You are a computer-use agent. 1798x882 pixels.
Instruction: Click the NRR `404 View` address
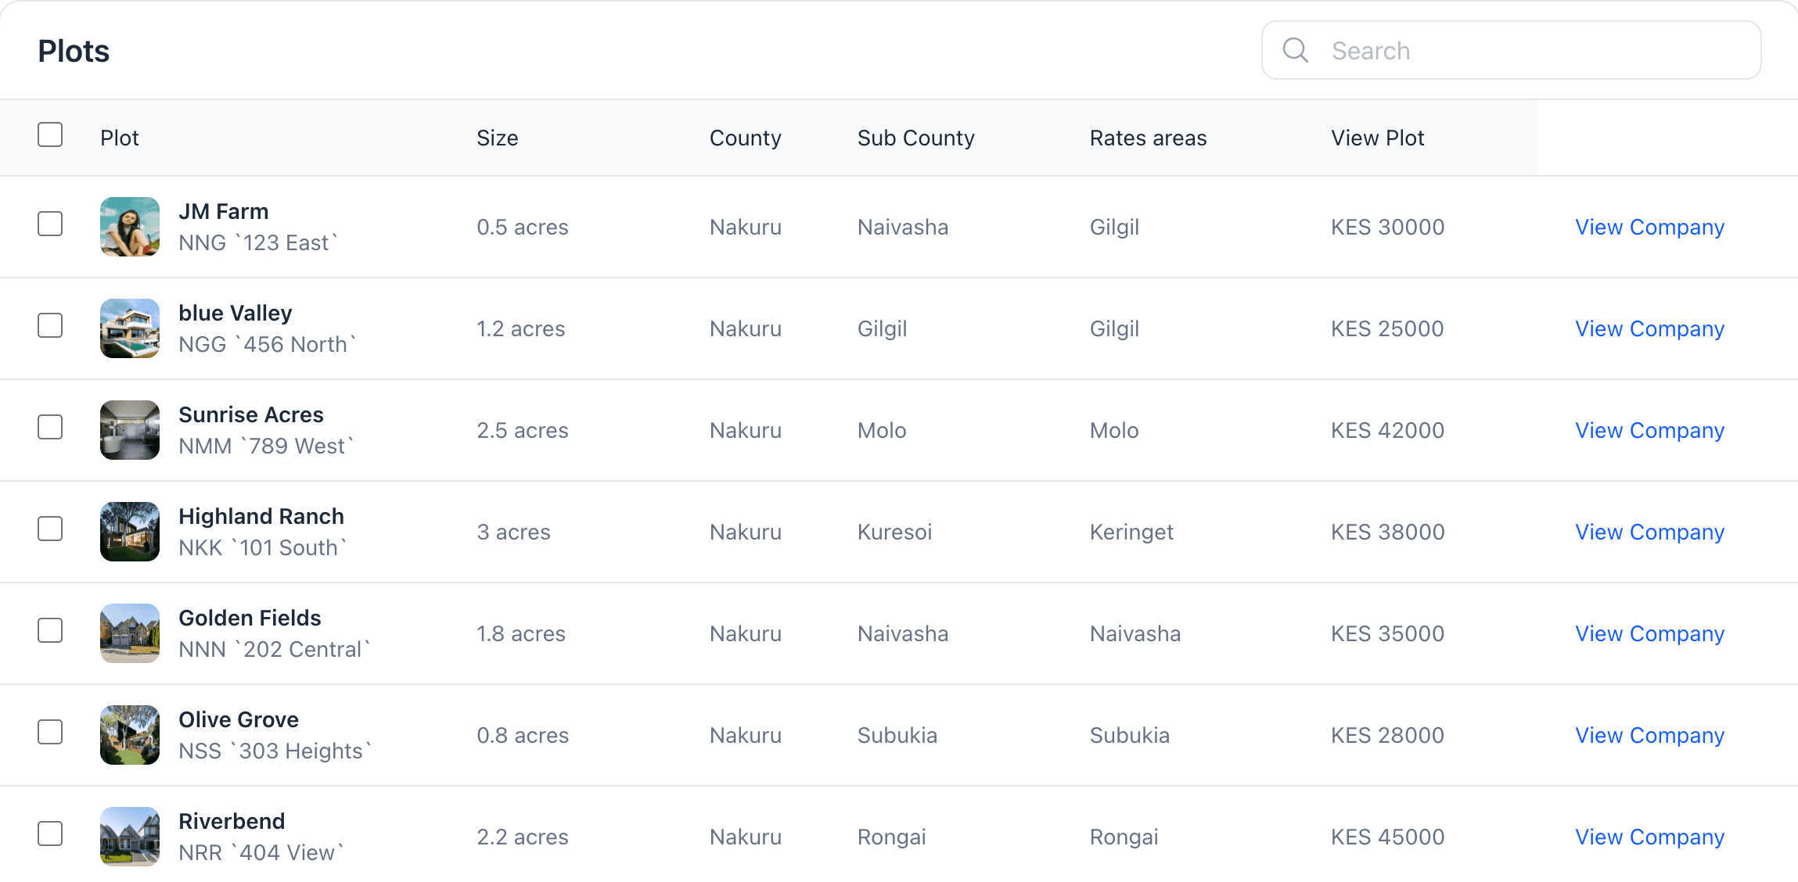[261, 852]
